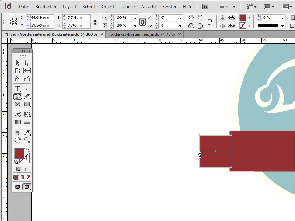Click the control bar fill color swatch
The width and height of the screenshot is (295, 221).
(243, 18)
